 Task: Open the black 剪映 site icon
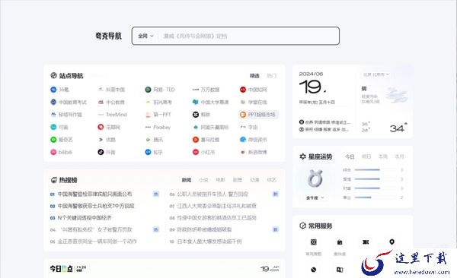click(x=196, y=115)
